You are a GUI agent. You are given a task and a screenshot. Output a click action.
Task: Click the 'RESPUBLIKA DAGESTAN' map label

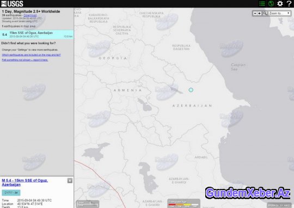pyautogui.click(x=181, y=47)
